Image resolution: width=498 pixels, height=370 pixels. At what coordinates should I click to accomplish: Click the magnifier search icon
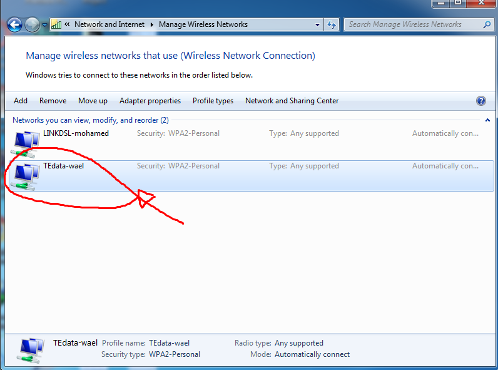pos(487,24)
